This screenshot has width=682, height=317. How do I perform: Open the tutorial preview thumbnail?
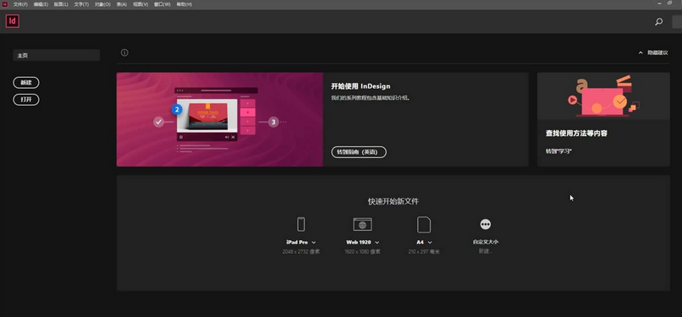click(220, 119)
